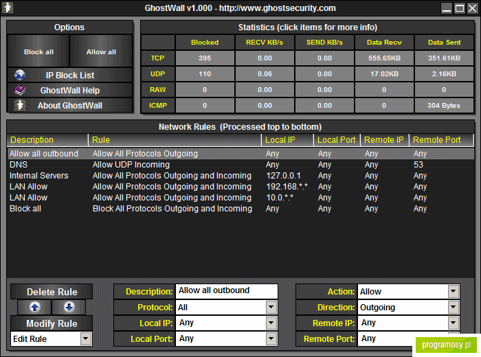The height and width of the screenshot is (357, 481).
Task: Click the RAW row label
Action: 157,89
